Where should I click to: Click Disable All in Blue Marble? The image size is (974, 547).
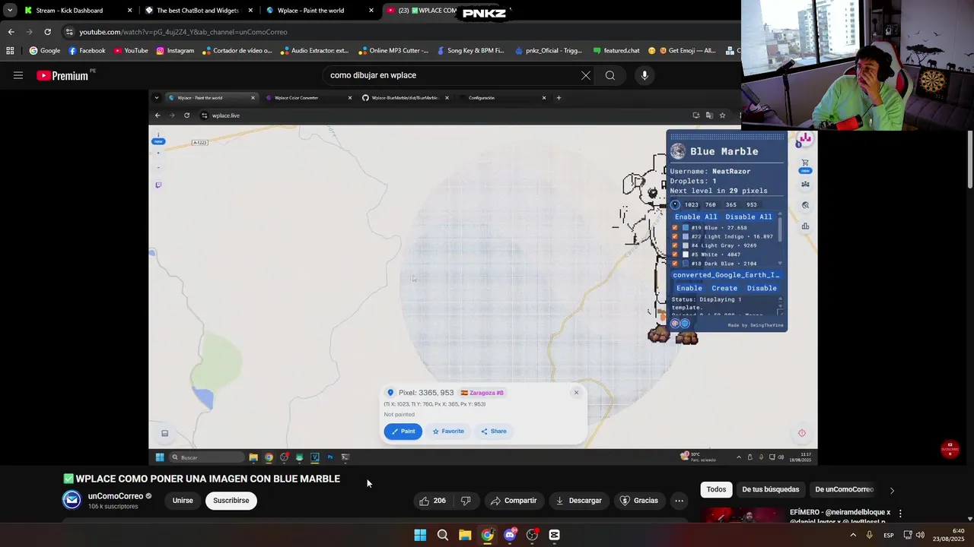tap(749, 217)
